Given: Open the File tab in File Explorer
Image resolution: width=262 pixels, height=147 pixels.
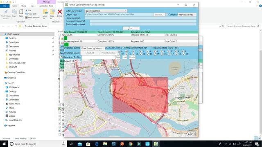Looking at the screenshot, I should click(x=5, y=6).
